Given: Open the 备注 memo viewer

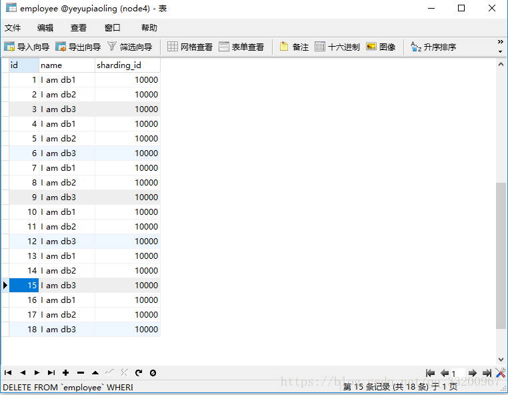Looking at the screenshot, I should click(x=294, y=47).
